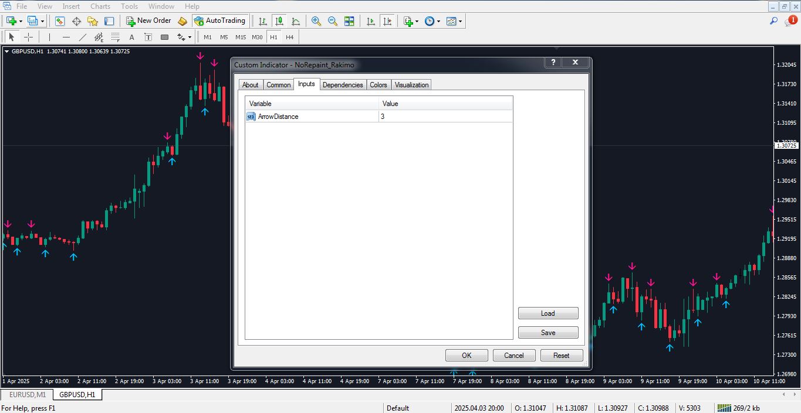Expand the indicators list dropdown arrow
This screenshot has width=801, height=413.
point(417,21)
